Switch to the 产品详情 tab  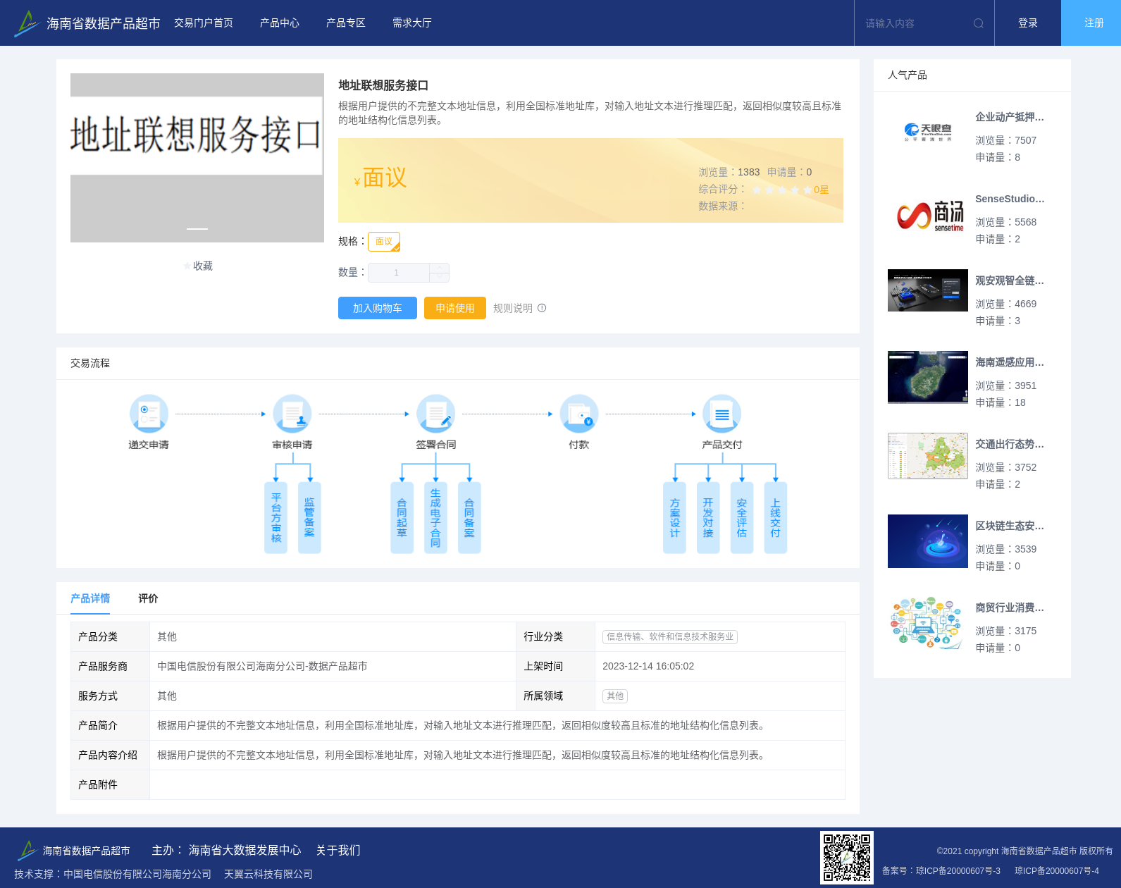(90, 598)
